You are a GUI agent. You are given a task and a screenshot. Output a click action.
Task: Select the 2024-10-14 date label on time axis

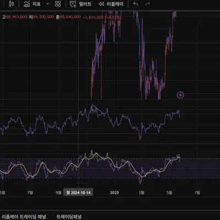coord(78,193)
